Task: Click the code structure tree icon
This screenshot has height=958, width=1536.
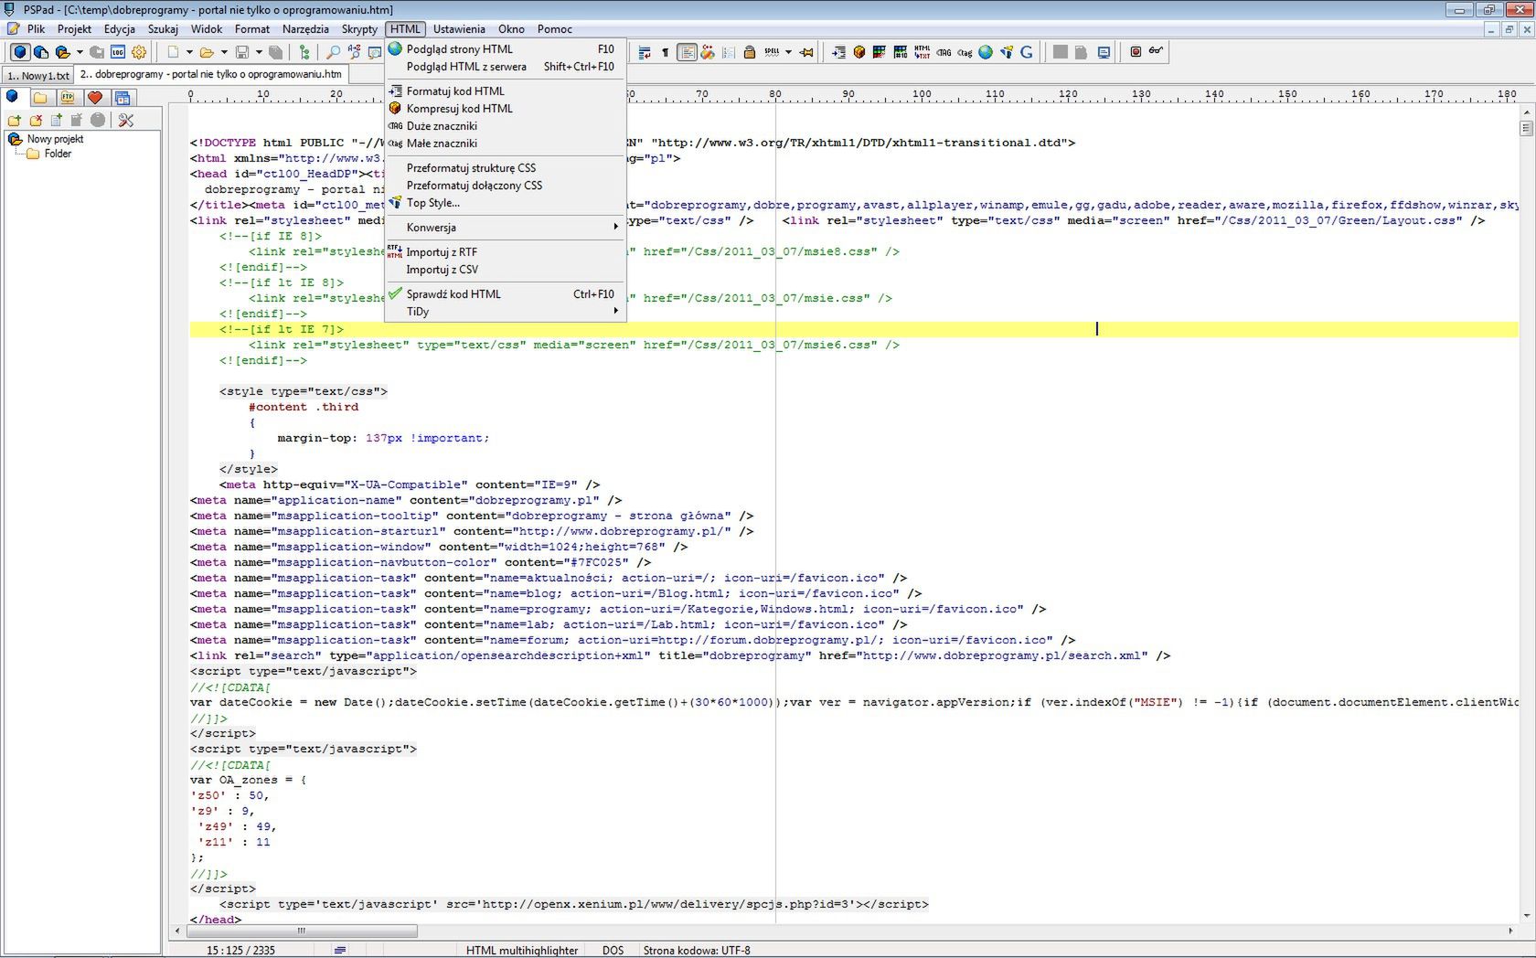Action: [304, 52]
